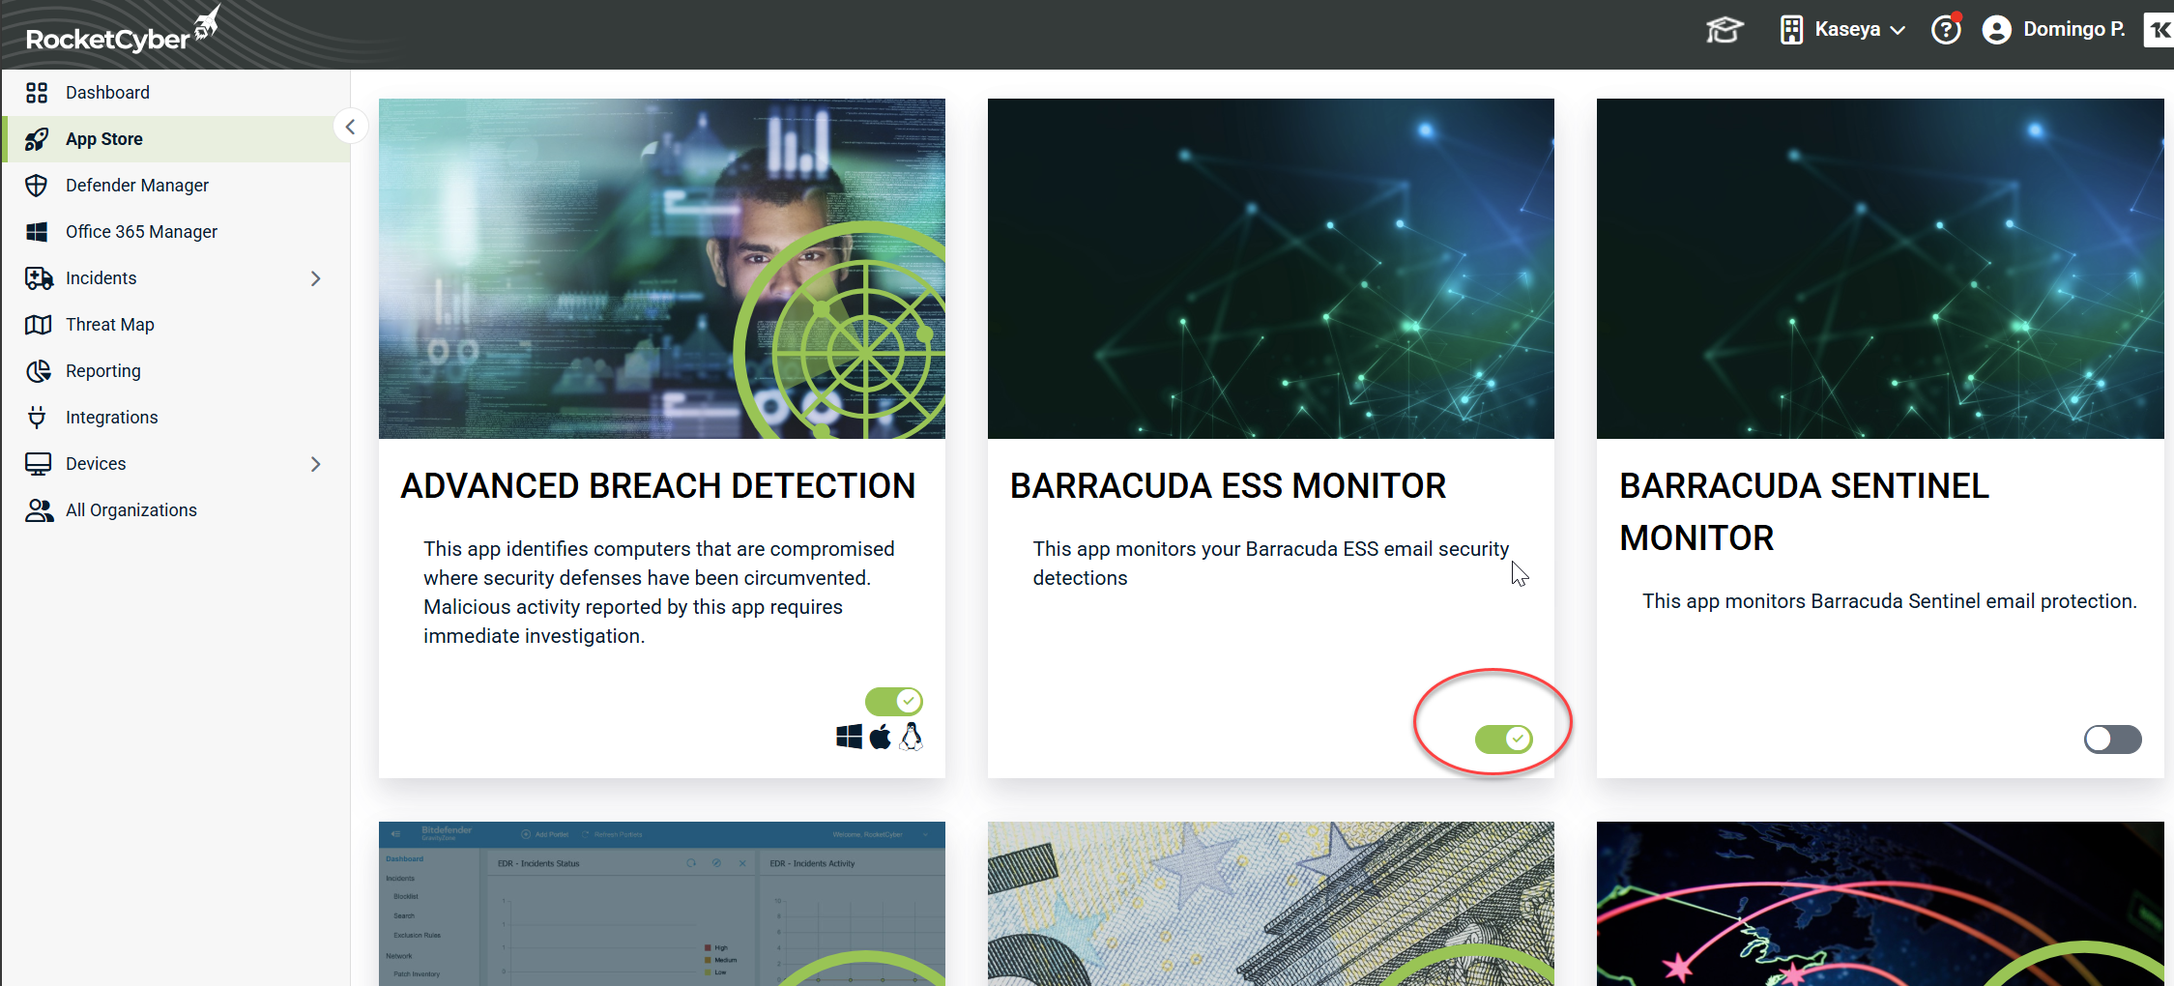The height and width of the screenshot is (986, 2174).
Task: Click the Integrations plug icon
Action: coord(37,418)
